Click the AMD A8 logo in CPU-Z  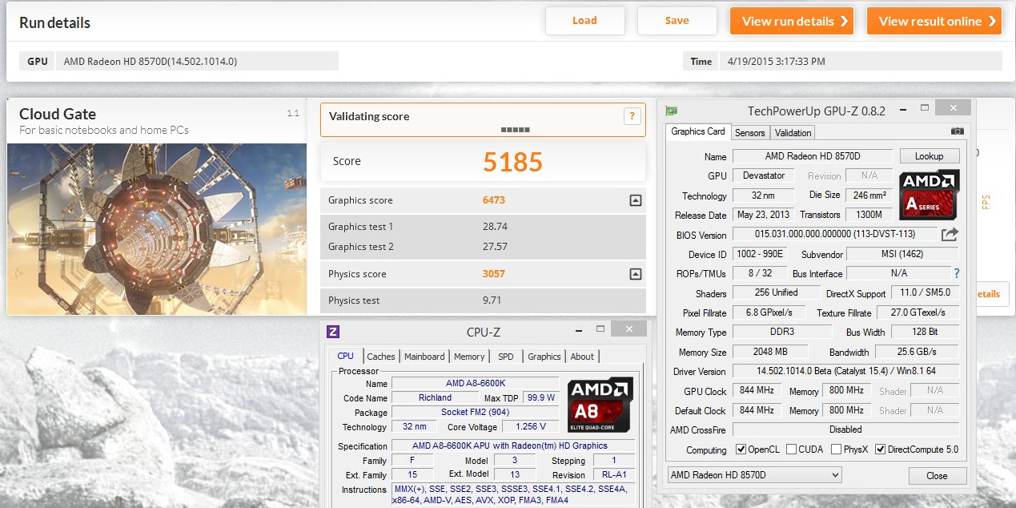pyautogui.click(x=600, y=405)
